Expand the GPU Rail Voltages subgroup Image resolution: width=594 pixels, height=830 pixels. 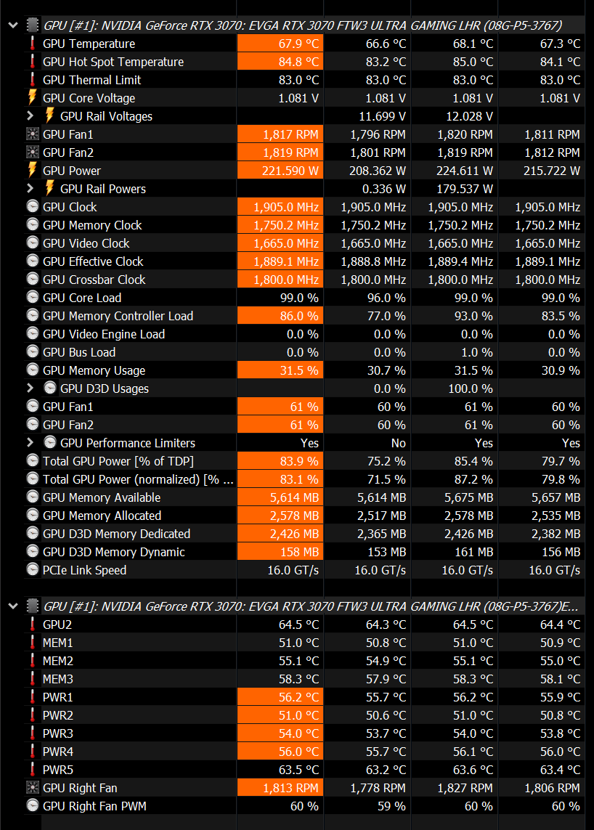tap(30, 116)
